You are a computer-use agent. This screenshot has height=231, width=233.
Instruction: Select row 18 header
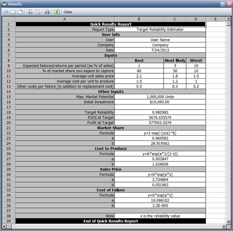[8, 112]
